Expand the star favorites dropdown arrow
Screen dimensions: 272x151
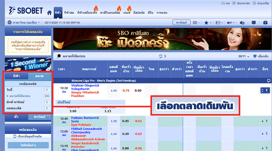(210, 23)
